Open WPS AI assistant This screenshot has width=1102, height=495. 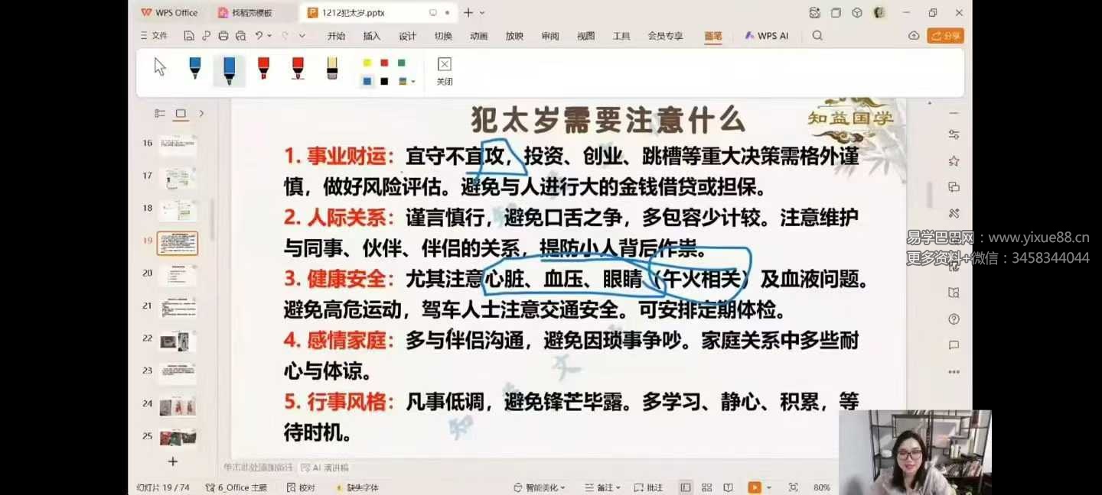click(x=766, y=35)
